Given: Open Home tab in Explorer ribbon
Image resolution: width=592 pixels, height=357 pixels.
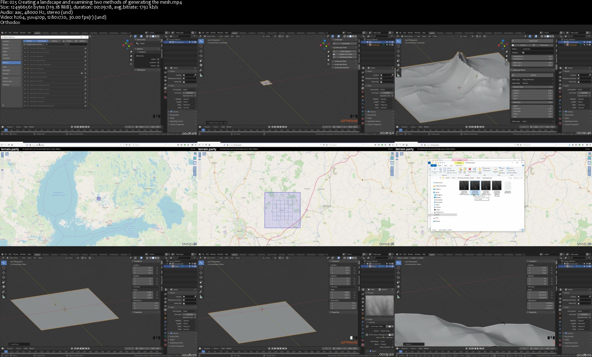Looking at the screenshot, I should [x=439, y=165].
